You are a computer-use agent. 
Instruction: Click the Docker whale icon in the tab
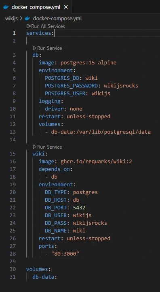click(6, 7)
